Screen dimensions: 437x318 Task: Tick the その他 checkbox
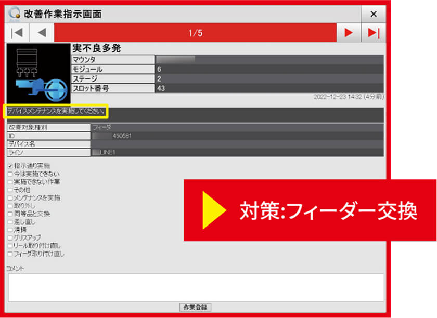(x=10, y=190)
